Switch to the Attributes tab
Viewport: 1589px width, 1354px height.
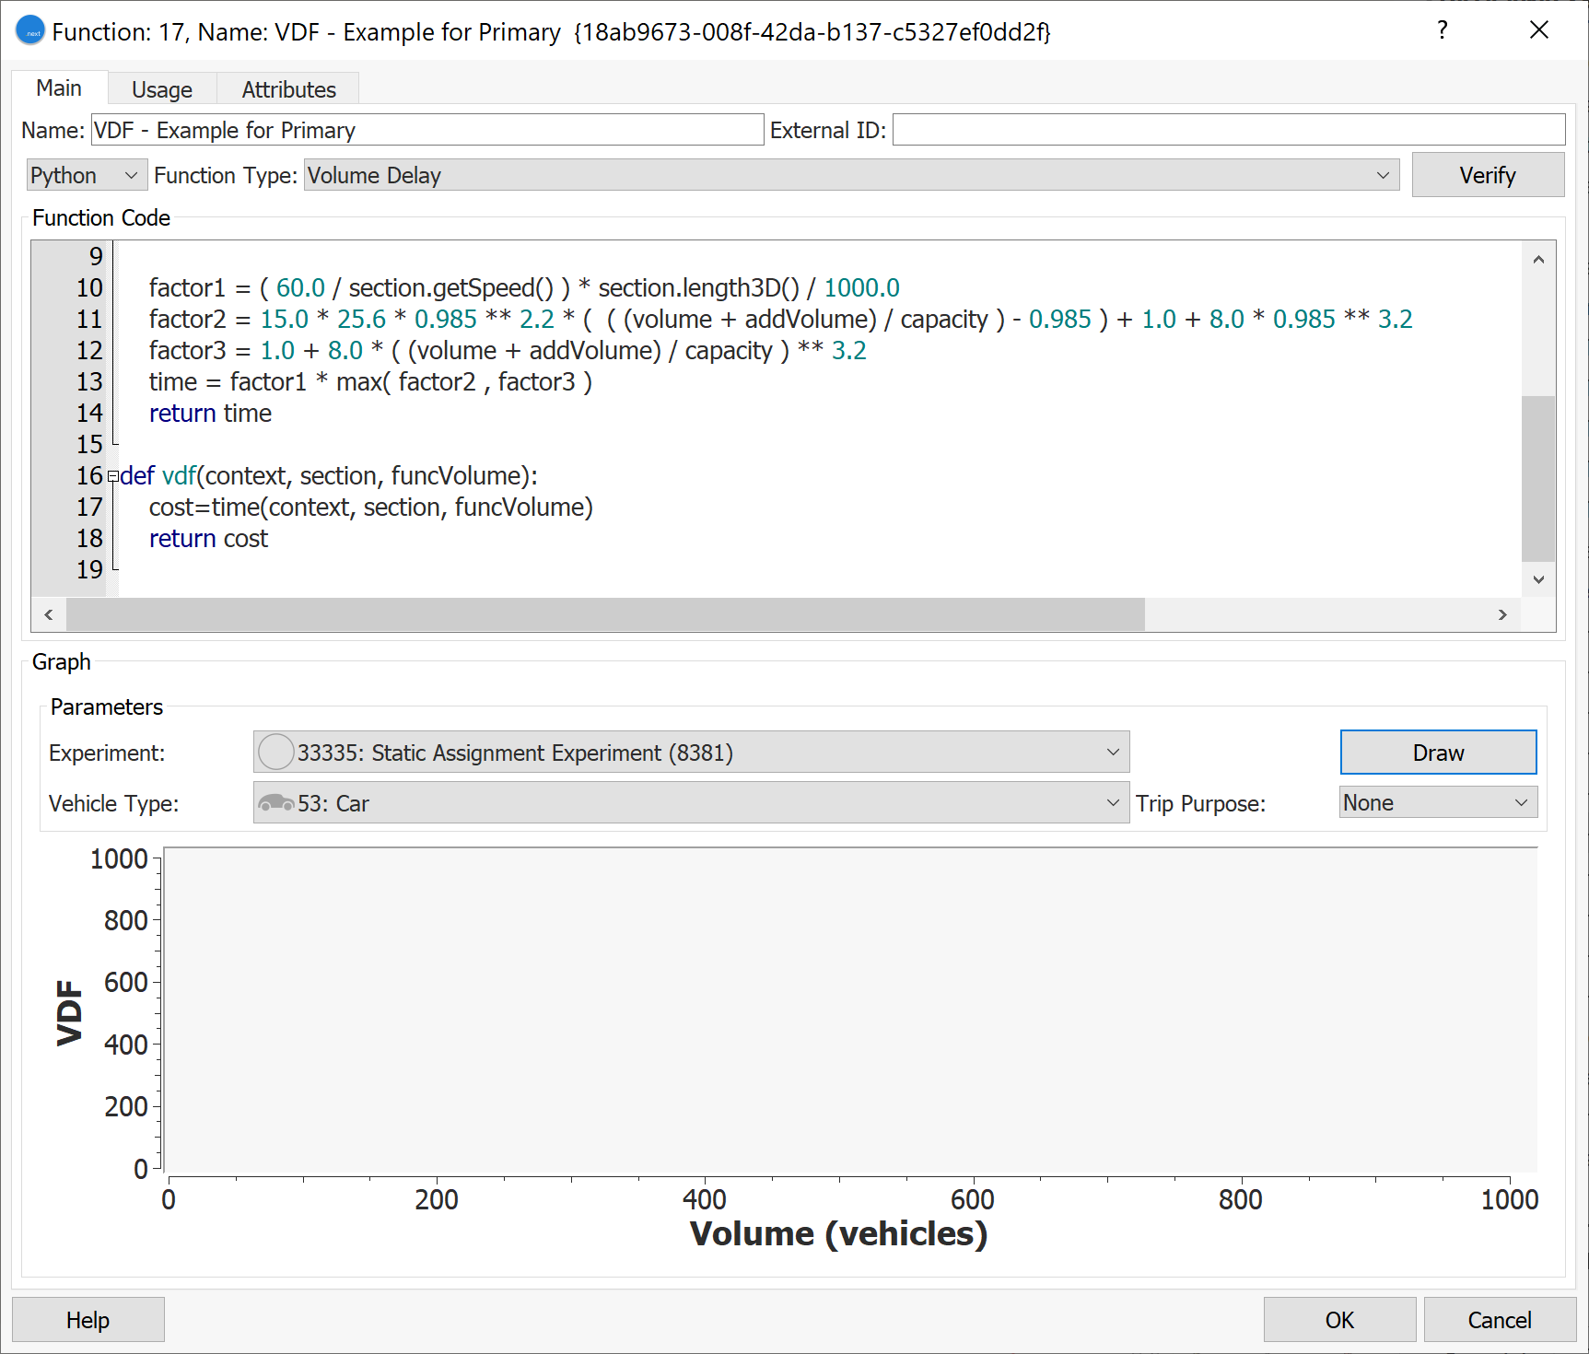tap(288, 89)
